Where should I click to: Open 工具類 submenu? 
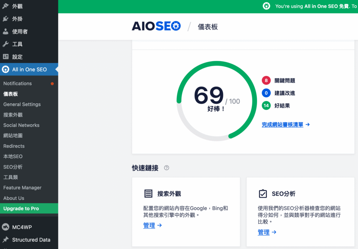click(x=29, y=177)
